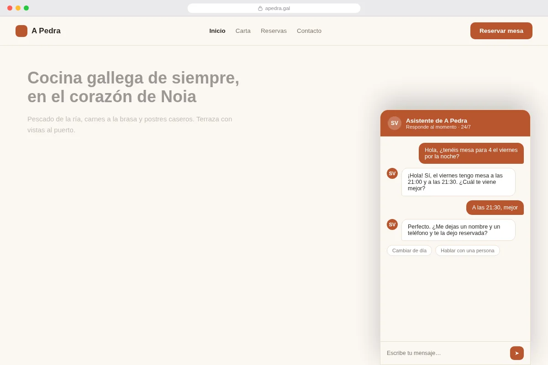Minimize the window with yellow button
Screen dimensions: 548x365
click(x=18, y=8)
